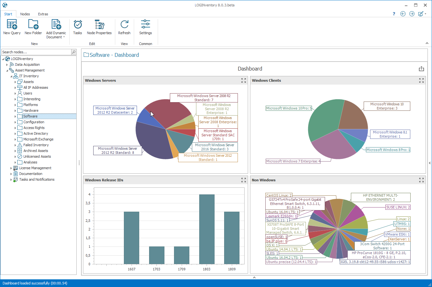432x287 pixels.
Task: Click the IT Inventory icon
Action: (16, 76)
